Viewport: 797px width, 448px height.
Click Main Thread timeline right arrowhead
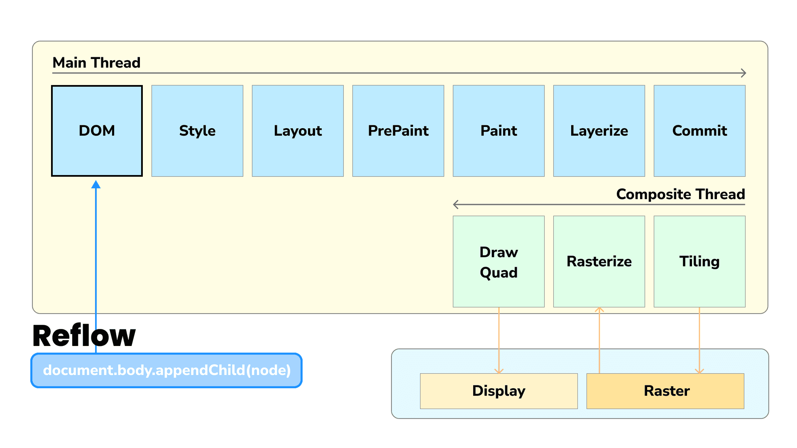pyautogui.click(x=743, y=73)
